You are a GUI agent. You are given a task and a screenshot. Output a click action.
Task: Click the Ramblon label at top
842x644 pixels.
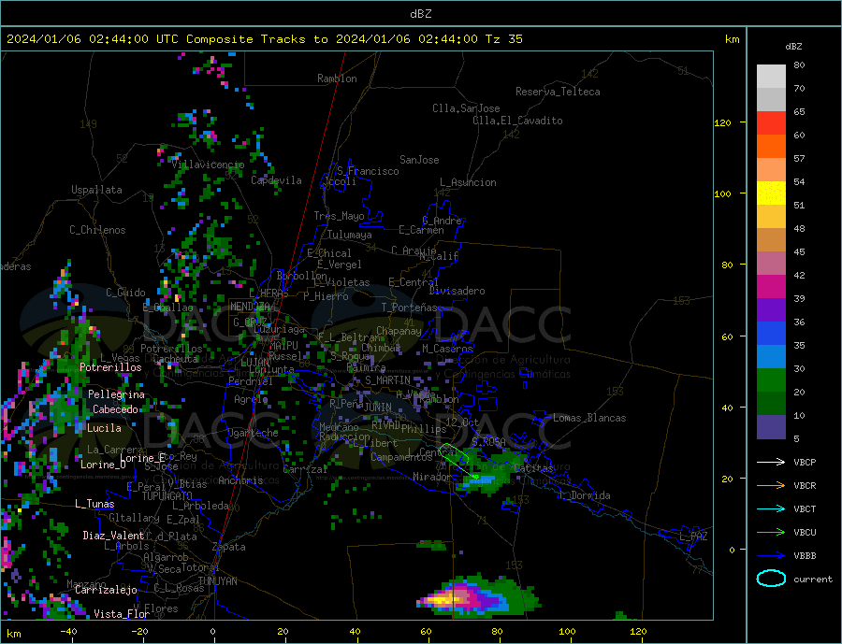point(337,79)
